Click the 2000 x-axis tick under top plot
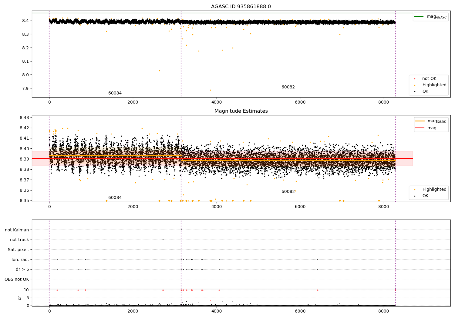This screenshot has width=455, height=318. coord(133,102)
